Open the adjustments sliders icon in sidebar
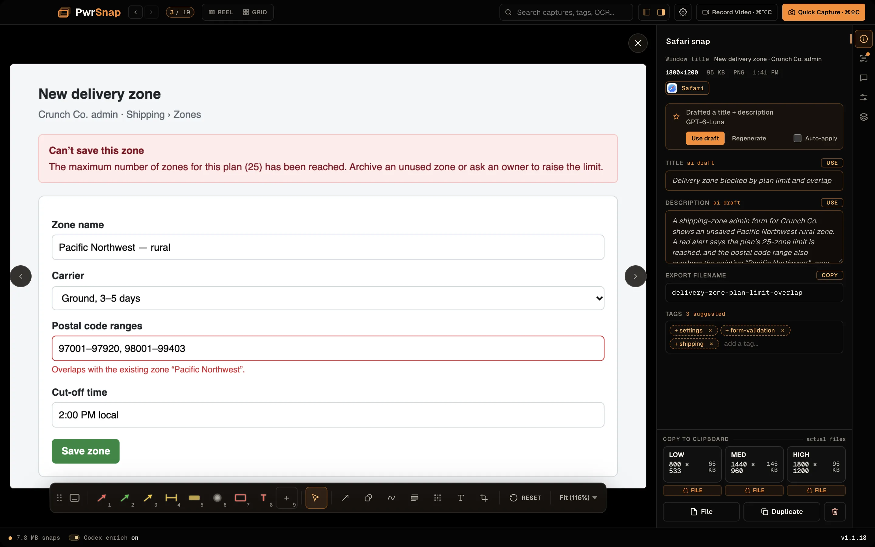 (x=863, y=97)
